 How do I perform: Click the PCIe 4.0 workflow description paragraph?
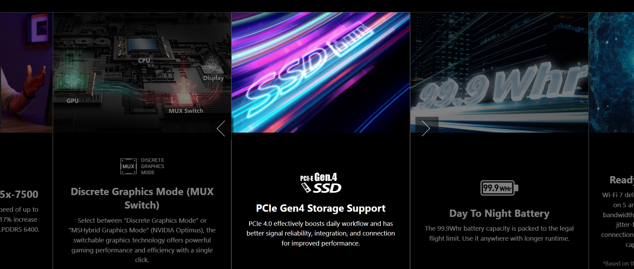click(x=321, y=233)
